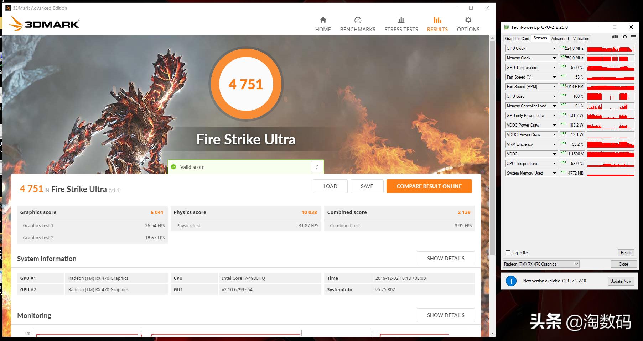Click the GPU #1 Radeon RX 470 value

(98, 278)
